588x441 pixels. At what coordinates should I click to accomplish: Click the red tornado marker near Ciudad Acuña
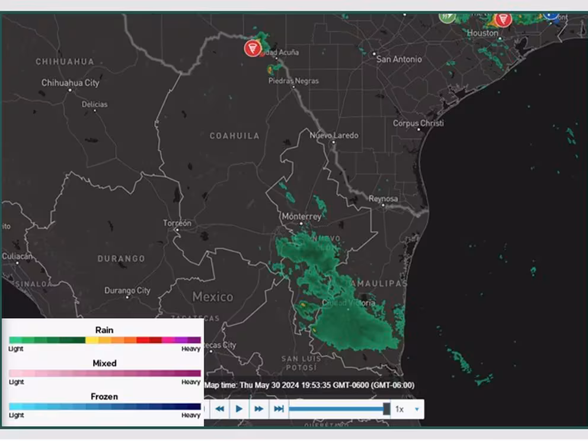click(253, 49)
